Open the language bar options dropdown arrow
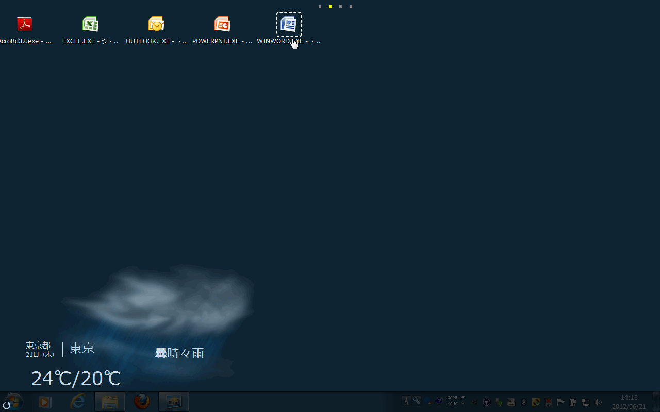660x412 pixels. click(463, 403)
